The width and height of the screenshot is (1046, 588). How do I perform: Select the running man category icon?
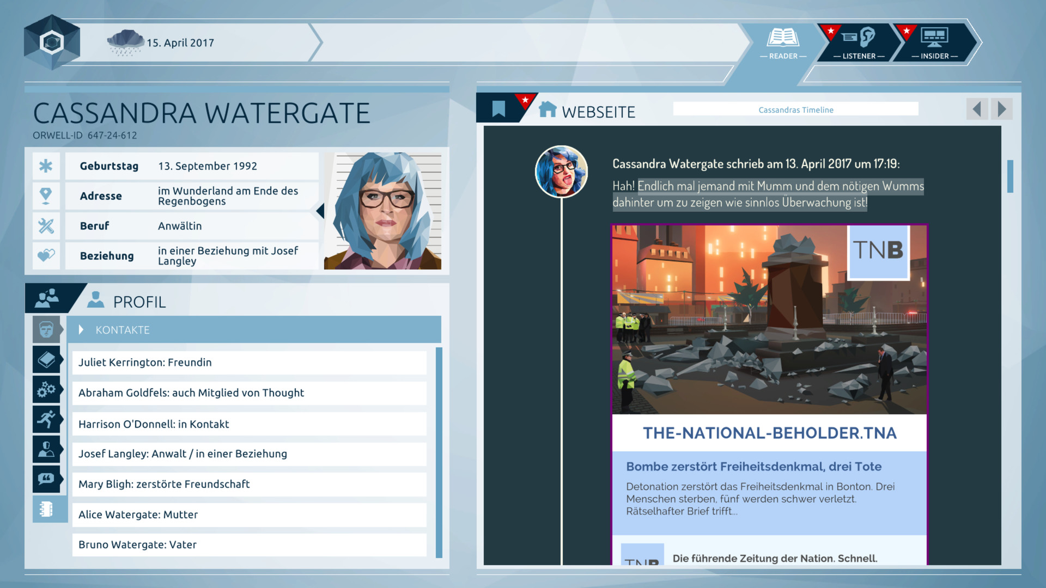[46, 419]
